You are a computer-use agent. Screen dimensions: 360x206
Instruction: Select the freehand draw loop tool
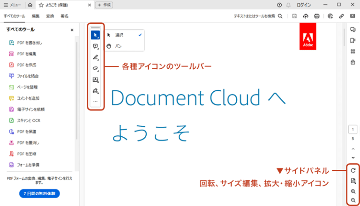(x=95, y=68)
